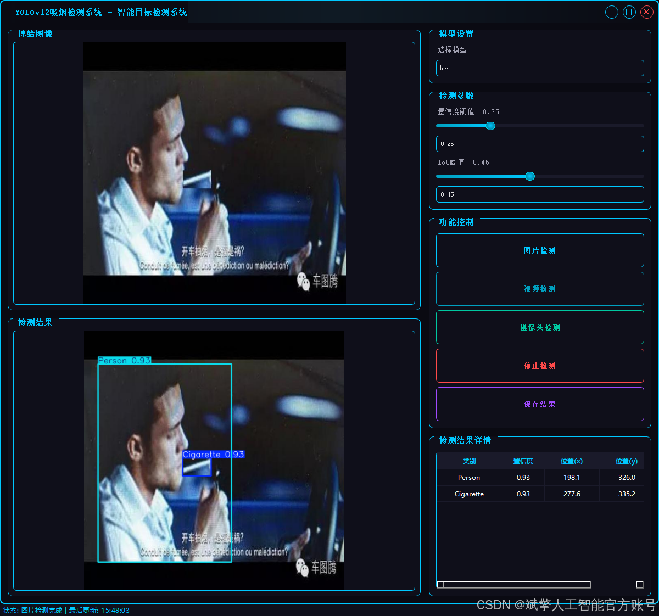659x616 pixels.
Task: Start 视频检测 video detection
Action: click(x=540, y=289)
